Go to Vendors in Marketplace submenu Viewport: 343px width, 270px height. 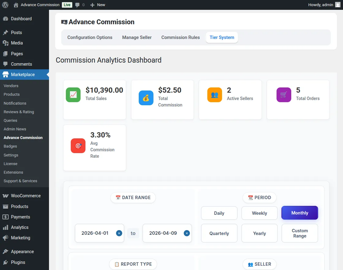click(11, 86)
